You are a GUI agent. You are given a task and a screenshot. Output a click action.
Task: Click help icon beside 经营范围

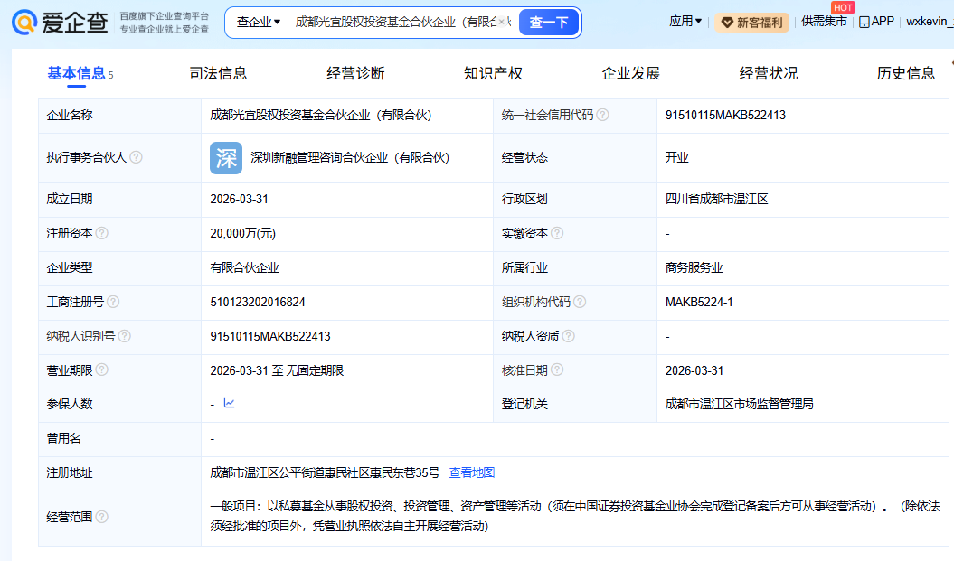coord(102,517)
